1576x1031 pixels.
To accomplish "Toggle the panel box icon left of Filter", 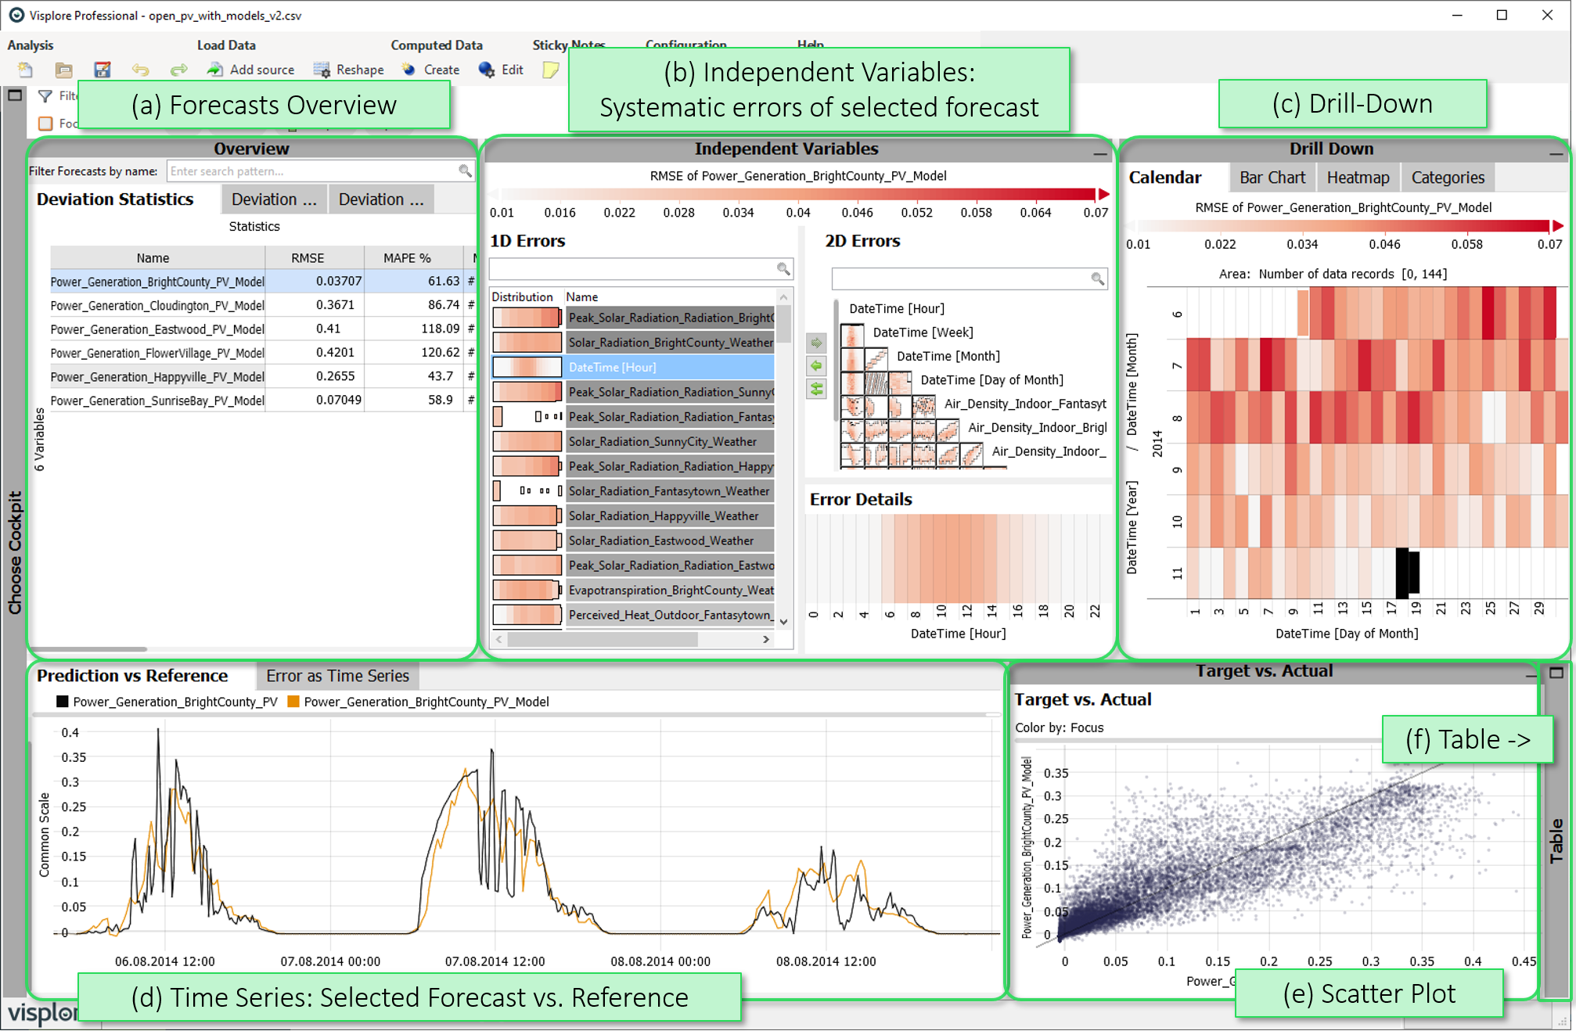I will (15, 95).
